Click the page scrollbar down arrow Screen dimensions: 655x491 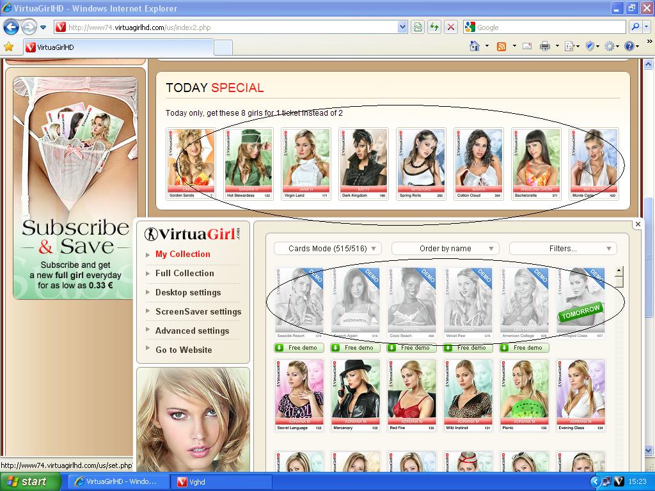649,450
